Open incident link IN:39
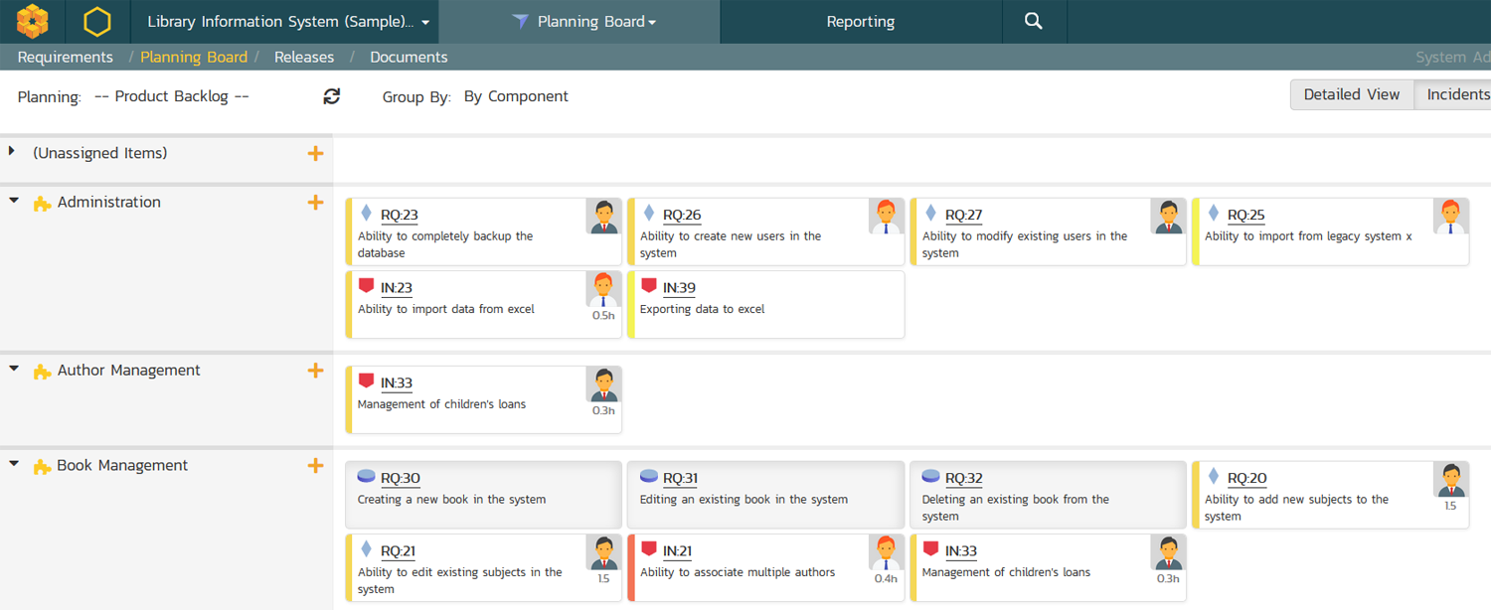Screen dimensions: 1491x610 679,288
